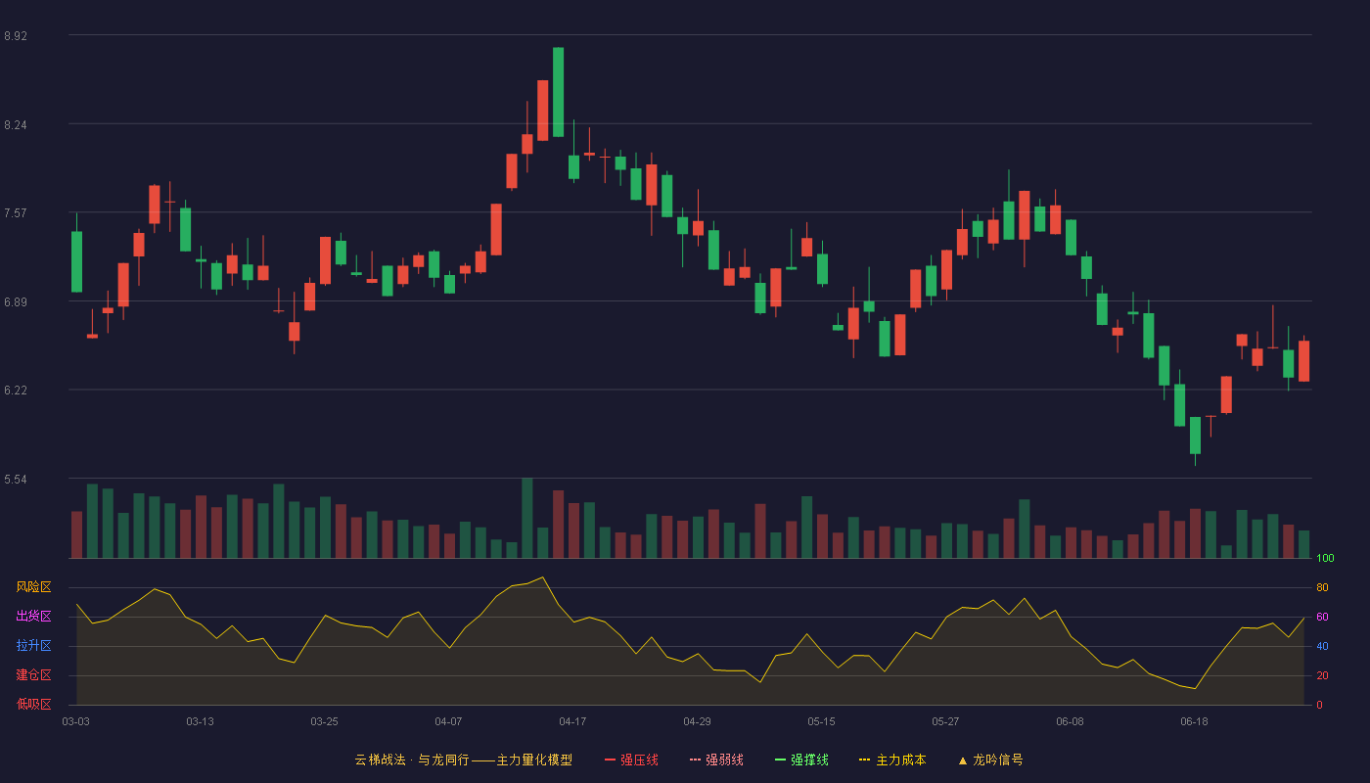This screenshot has height=783, width=1370.
Task: Click the 6.89 price axis label
Action: coord(16,302)
